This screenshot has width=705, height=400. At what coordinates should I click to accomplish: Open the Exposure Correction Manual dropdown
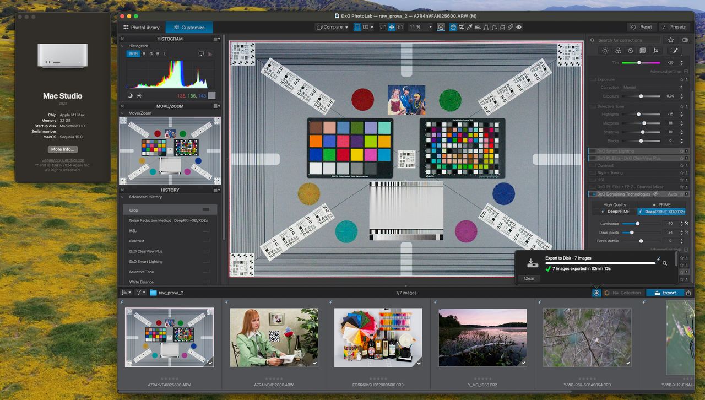[653, 87]
